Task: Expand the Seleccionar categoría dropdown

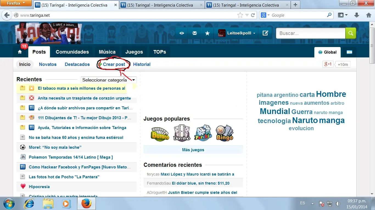Action: coord(109,80)
